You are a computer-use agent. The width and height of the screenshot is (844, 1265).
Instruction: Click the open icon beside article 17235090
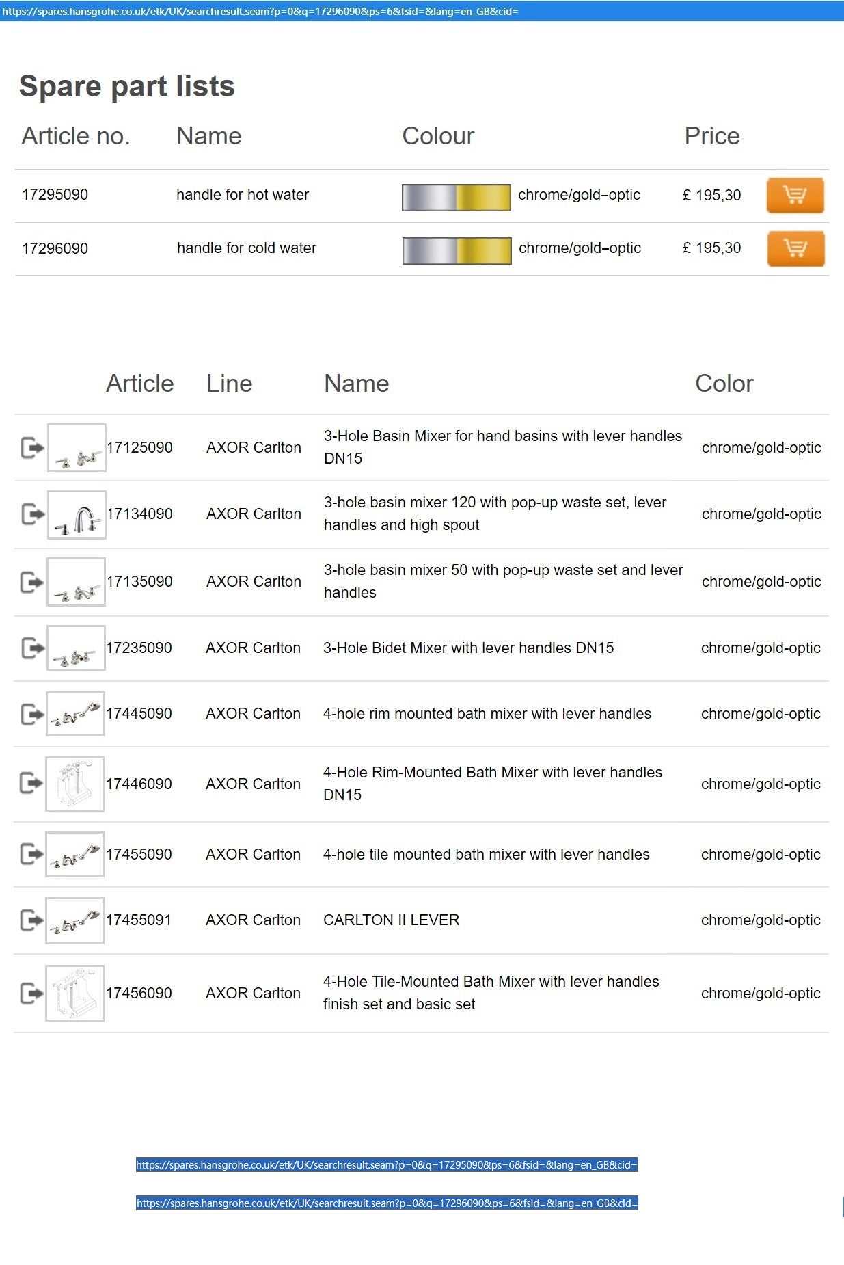[x=32, y=648]
